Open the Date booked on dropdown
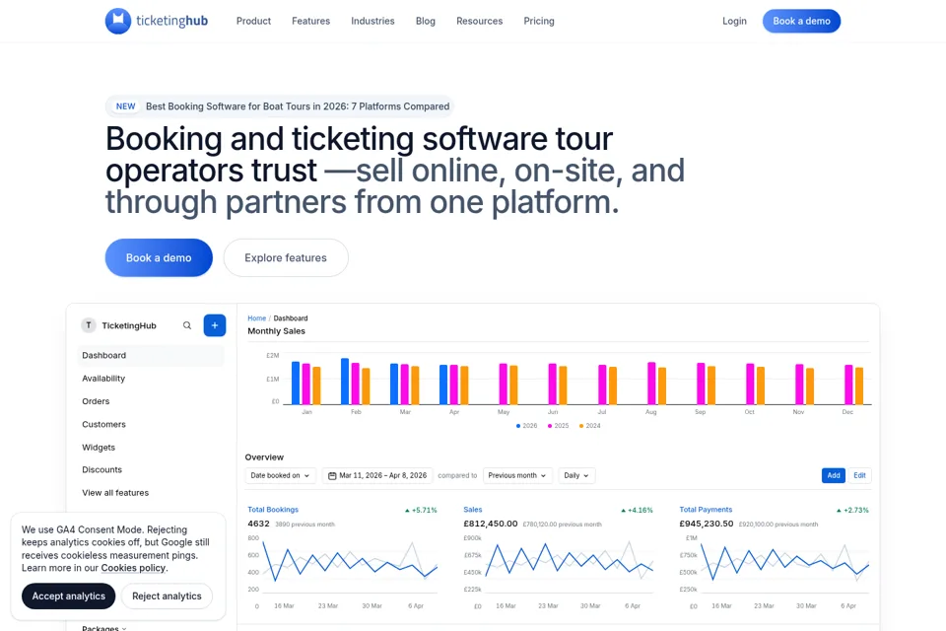 click(280, 476)
